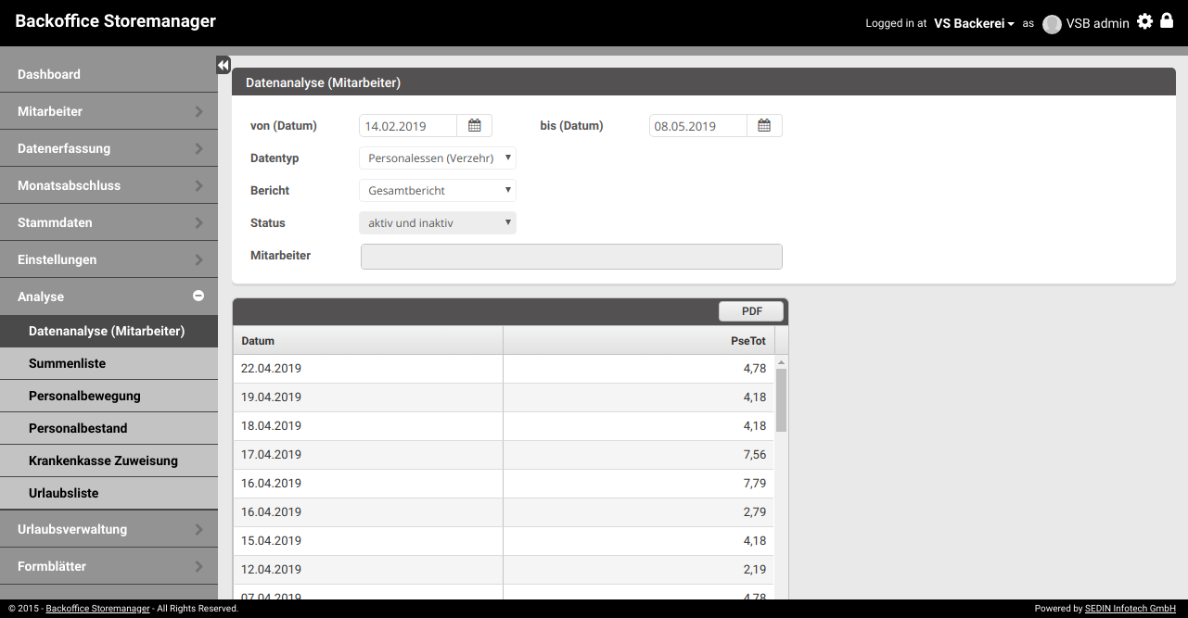This screenshot has width=1188, height=618.
Task: Select the row dated 18.04.2019
Action: 504,426
